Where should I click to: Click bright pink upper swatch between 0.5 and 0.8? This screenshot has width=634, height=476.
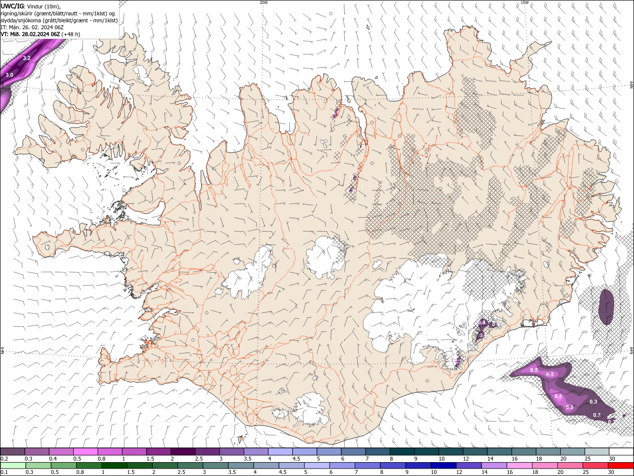85,451
